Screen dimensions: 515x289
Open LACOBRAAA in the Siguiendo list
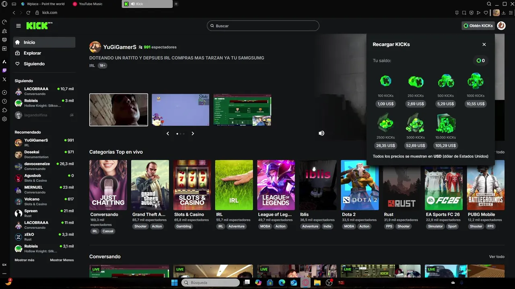pos(44,91)
